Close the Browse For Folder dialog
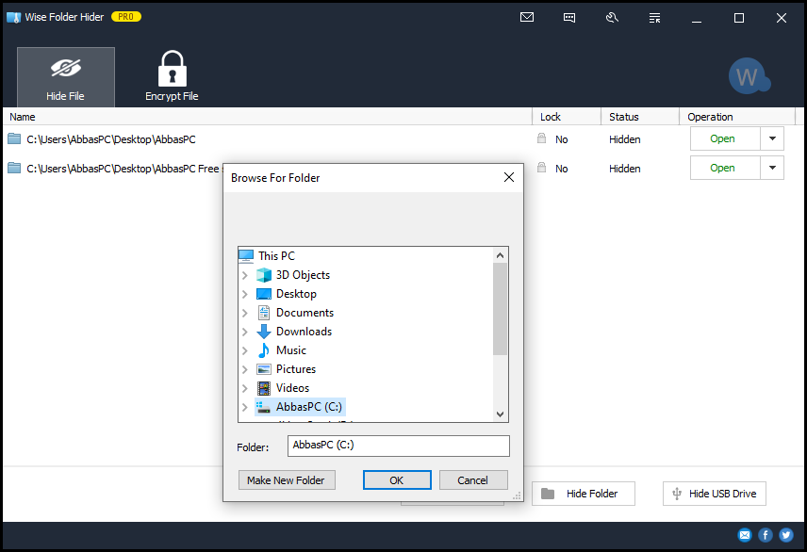This screenshot has height=552, width=807. (509, 177)
